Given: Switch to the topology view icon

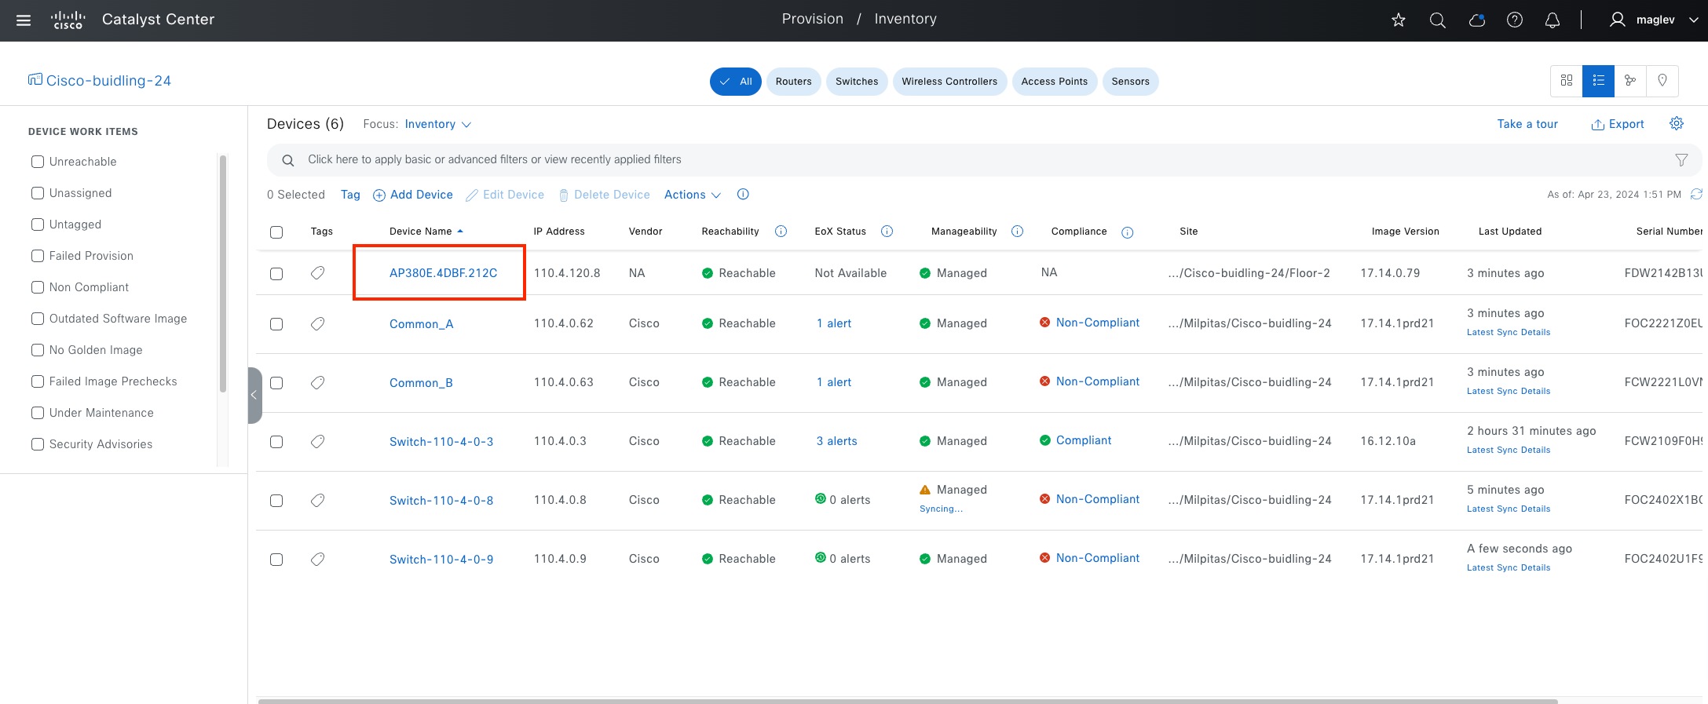Looking at the screenshot, I should pyautogui.click(x=1630, y=81).
